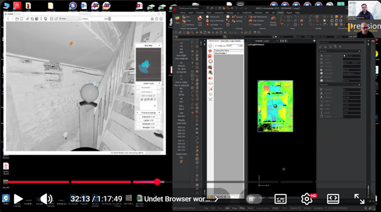Open Word icon on desktop top row
Screen dimensions: 381x212
tap(84, 6)
